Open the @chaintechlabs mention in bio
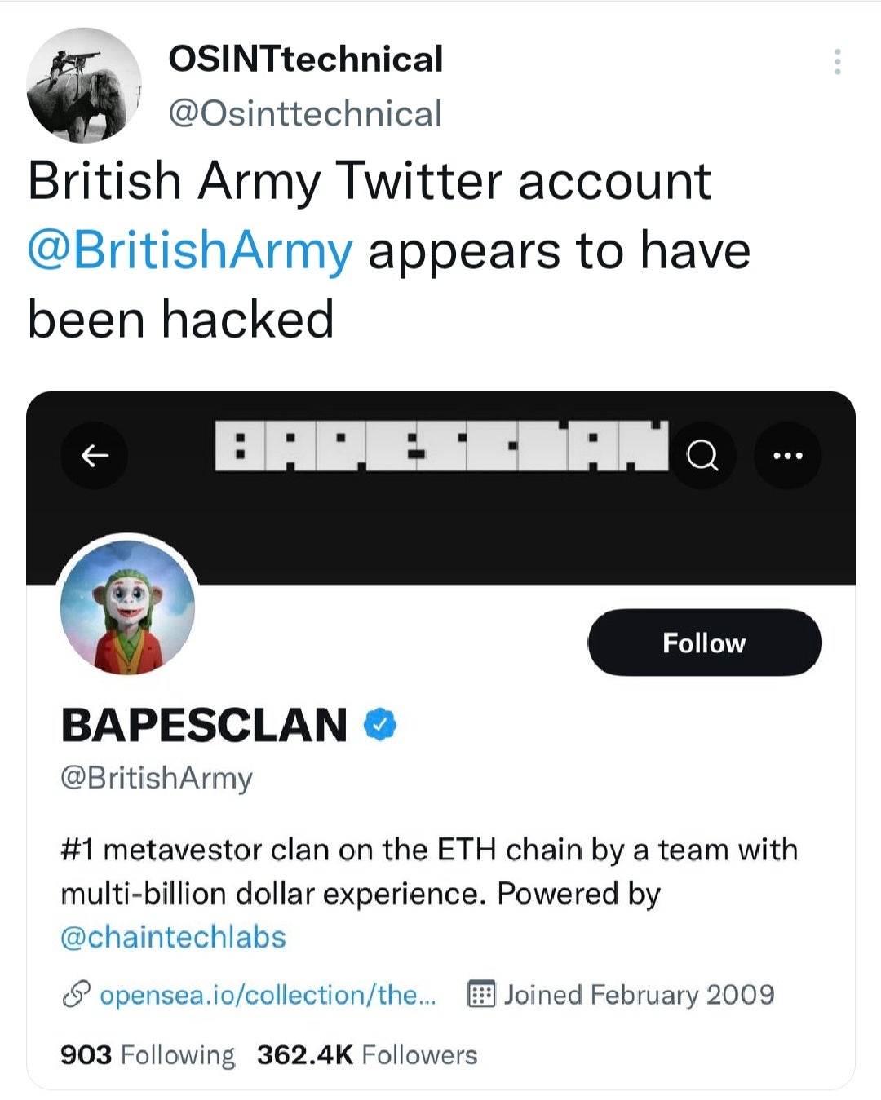 point(173,938)
